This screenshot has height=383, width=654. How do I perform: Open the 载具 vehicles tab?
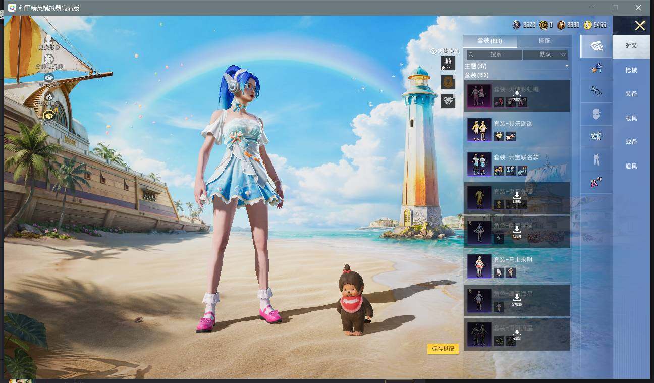[x=631, y=118]
